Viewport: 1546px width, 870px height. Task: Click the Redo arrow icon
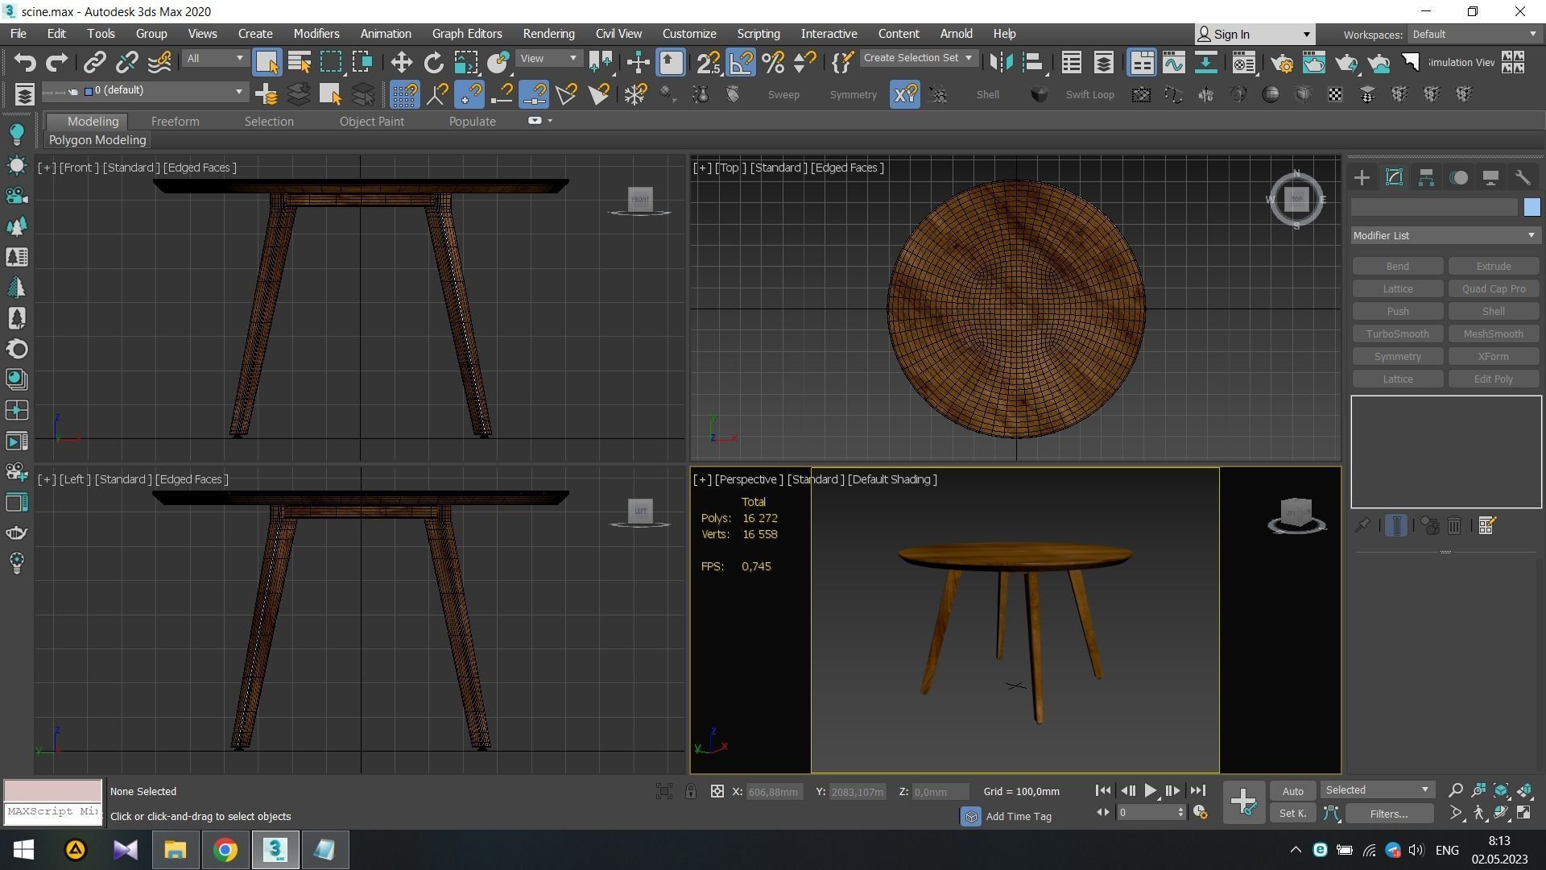tap(56, 62)
